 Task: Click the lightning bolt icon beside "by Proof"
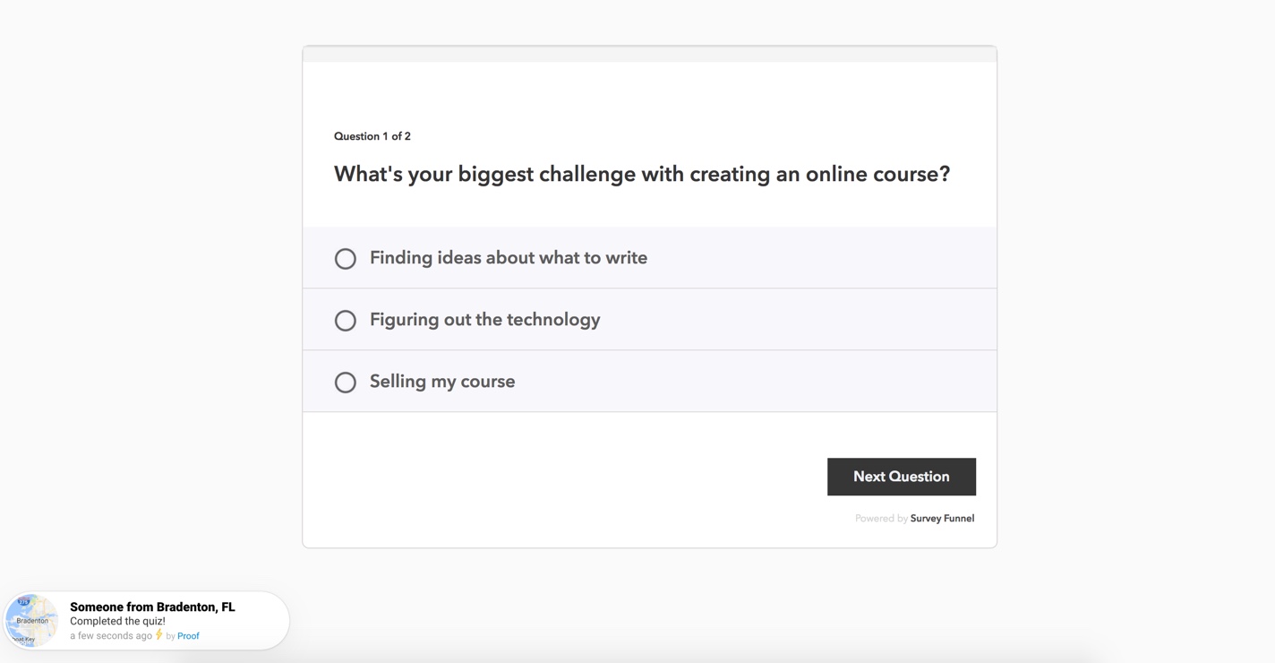tap(159, 634)
